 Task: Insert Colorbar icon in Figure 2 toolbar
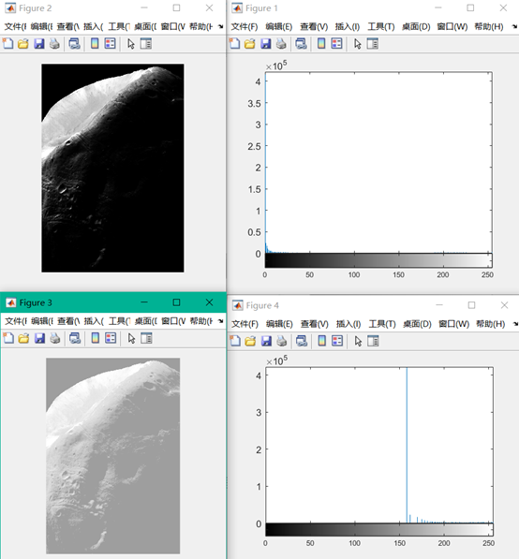(x=95, y=44)
